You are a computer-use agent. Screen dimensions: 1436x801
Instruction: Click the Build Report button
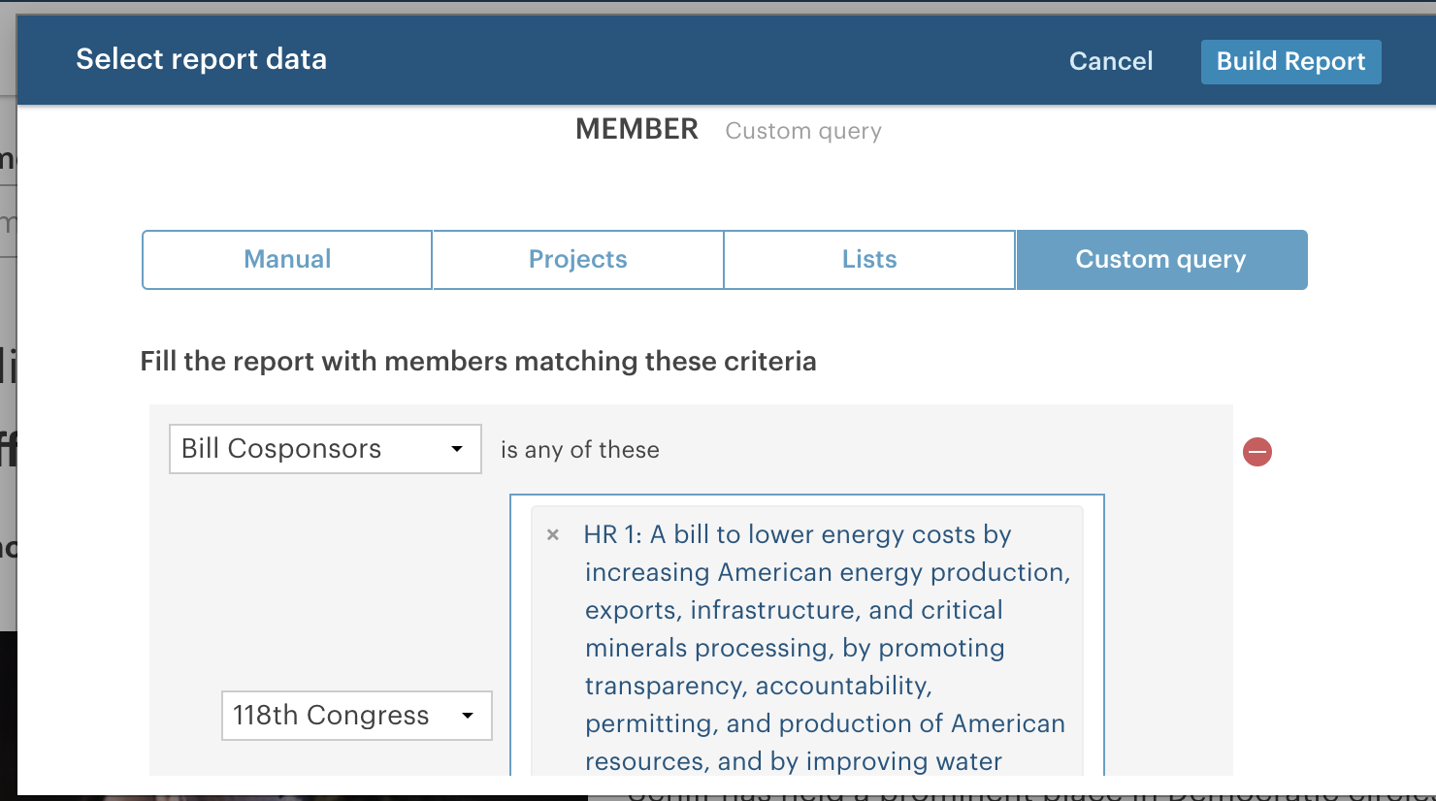point(1290,61)
